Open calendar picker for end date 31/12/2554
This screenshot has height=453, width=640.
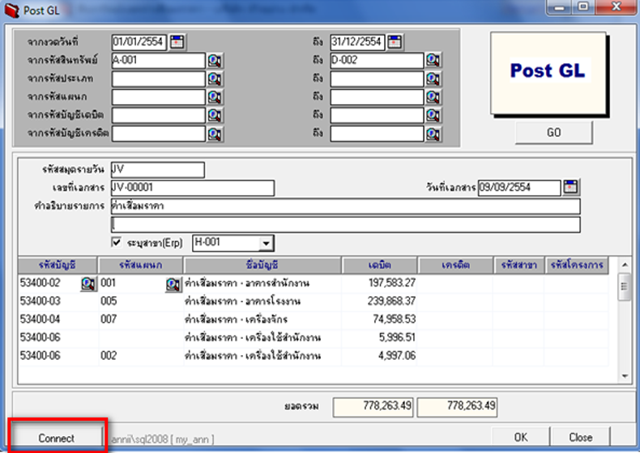[x=395, y=42]
